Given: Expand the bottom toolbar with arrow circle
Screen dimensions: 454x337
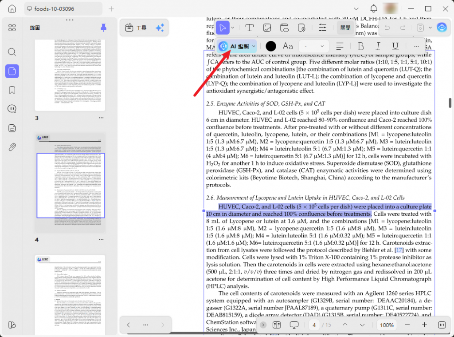Looking at the screenshot, I should [x=263, y=325].
